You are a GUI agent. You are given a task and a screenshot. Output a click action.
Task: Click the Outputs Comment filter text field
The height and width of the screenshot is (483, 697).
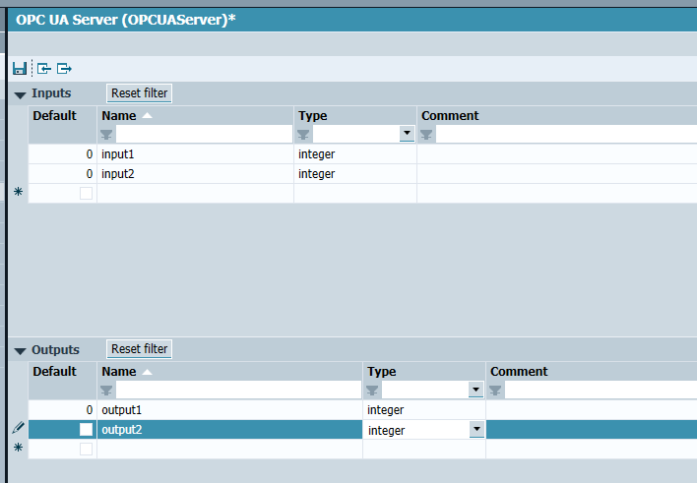(x=601, y=390)
